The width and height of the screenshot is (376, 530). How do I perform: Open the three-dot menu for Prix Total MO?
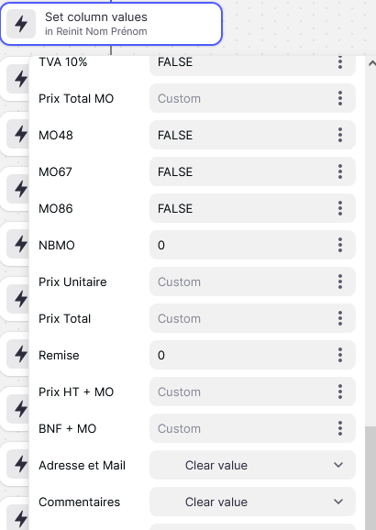click(x=340, y=98)
